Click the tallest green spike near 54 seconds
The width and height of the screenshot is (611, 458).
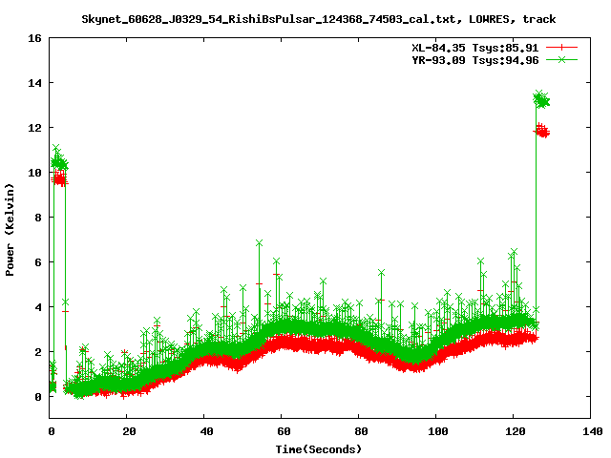coord(259,243)
